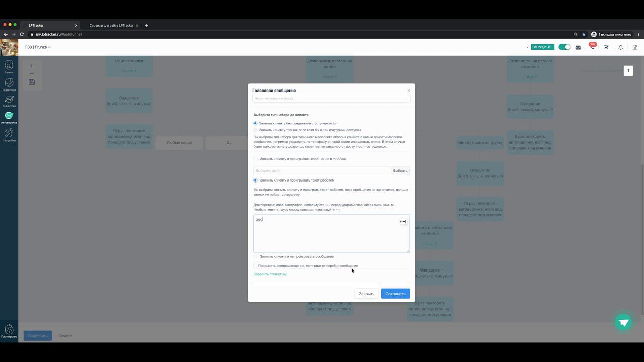The image size is (644, 362).
Task: Click the bottom-left Сохранить page button
Action: coord(38,336)
